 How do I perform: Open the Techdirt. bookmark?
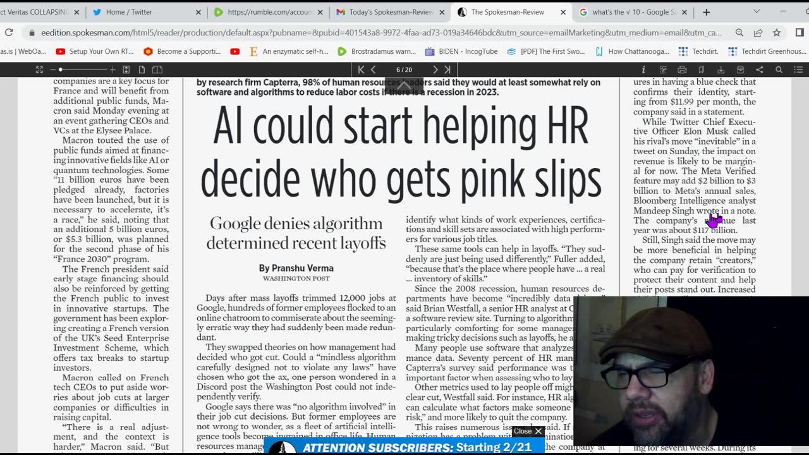698,51
